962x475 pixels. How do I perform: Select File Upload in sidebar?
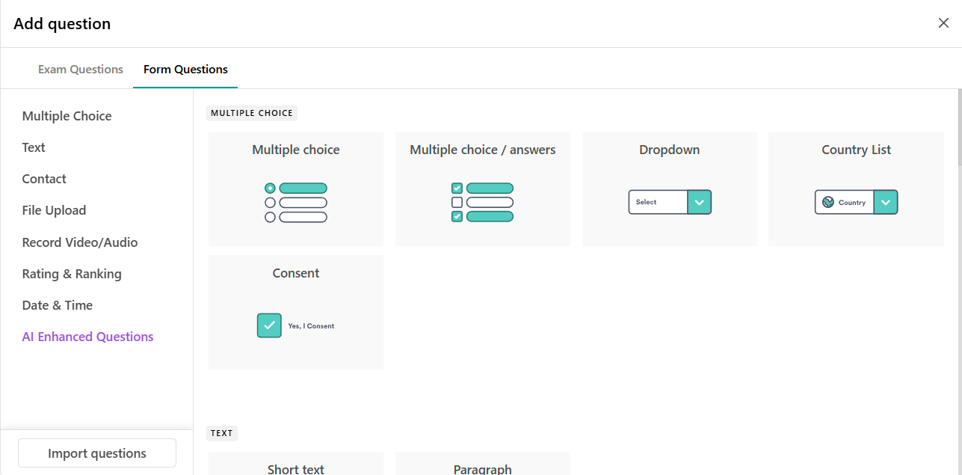tap(54, 210)
